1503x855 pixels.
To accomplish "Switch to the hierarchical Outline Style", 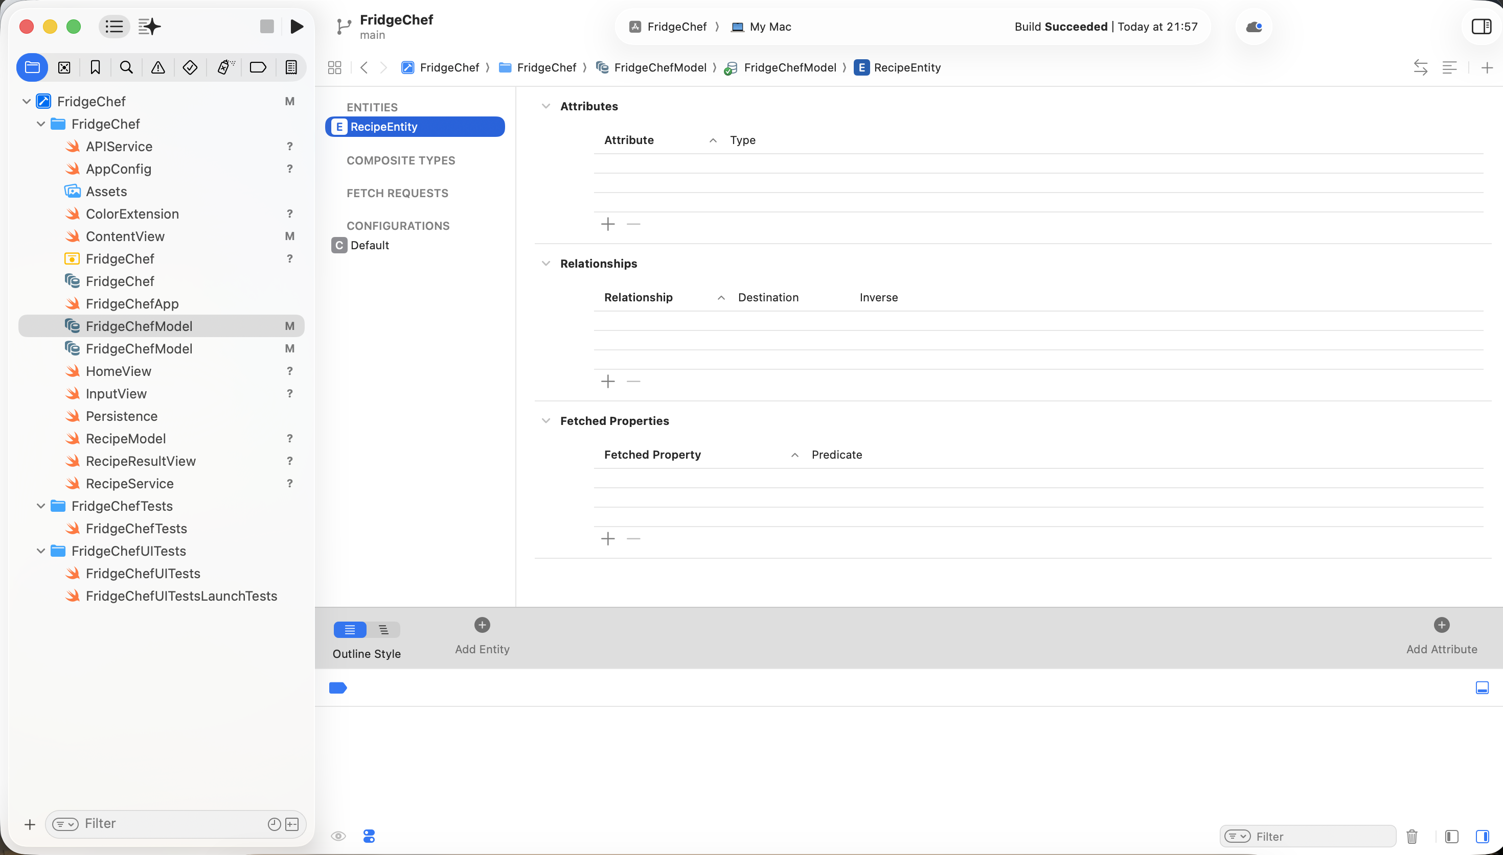I will 384,630.
